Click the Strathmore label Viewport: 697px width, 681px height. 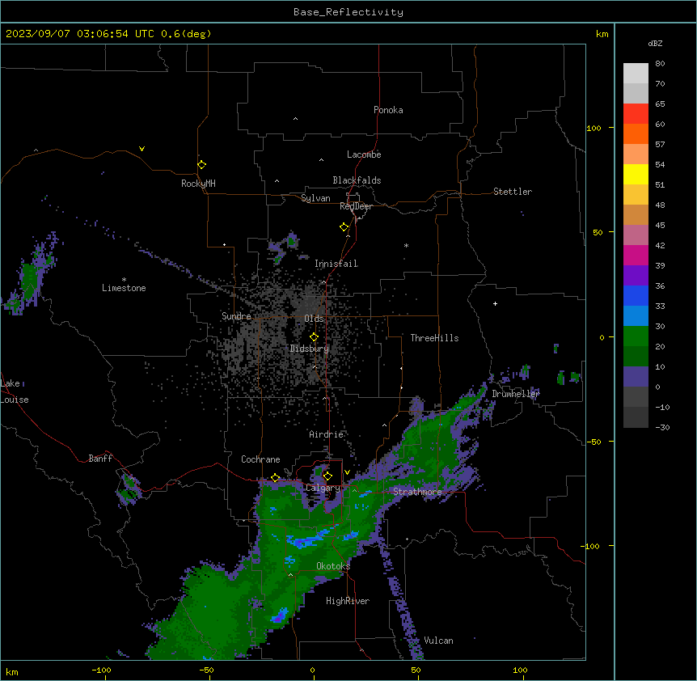417,492
